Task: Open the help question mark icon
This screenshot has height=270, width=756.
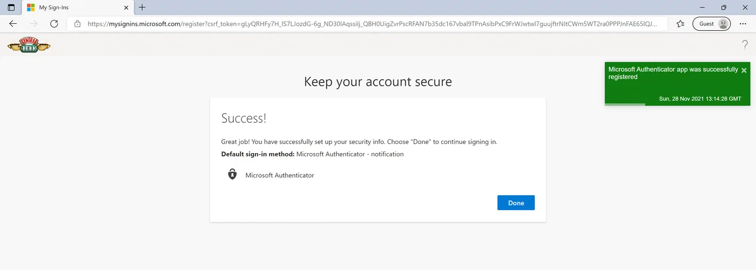Action: pyautogui.click(x=745, y=45)
